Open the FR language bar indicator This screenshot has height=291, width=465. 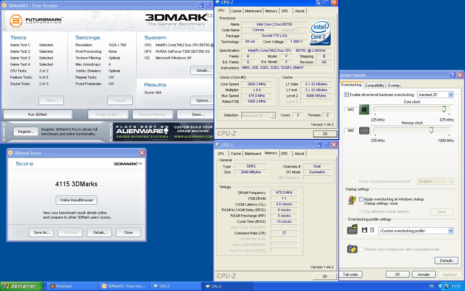pyautogui.click(x=432, y=286)
